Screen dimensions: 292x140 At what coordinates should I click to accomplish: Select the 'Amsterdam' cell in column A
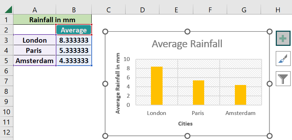click(x=35, y=61)
